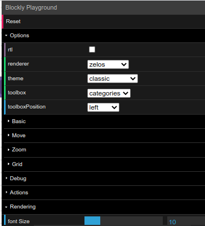This screenshot has height=226, width=205.
Task: Open the toolboxPosition dropdown showing left
Action: (x=103, y=107)
